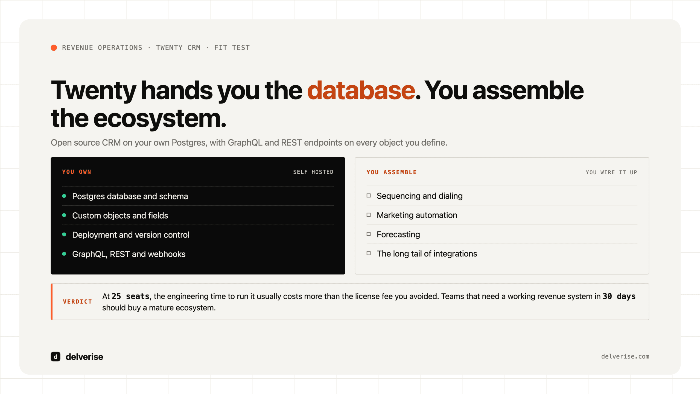The height and width of the screenshot is (394, 700).
Task: Click the 'VERDICT' label
Action: click(x=77, y=302)
